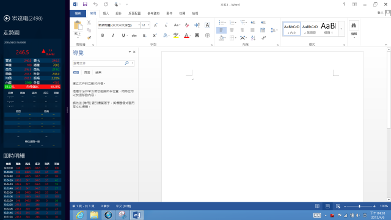Image resolution: width=391 pixels, height=220 pixels.
Task: Toggle Align Right paragraph alignment
Action: pyautogui.click(x=242, y=30)
